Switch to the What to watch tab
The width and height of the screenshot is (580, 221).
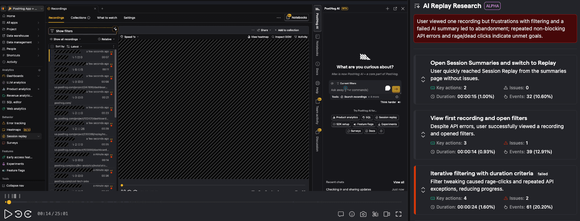tap(107, 18)
